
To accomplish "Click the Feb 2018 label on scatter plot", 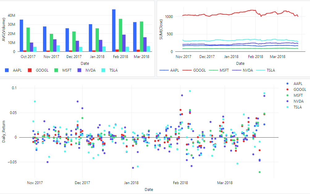I will click(x=180, y=183).
